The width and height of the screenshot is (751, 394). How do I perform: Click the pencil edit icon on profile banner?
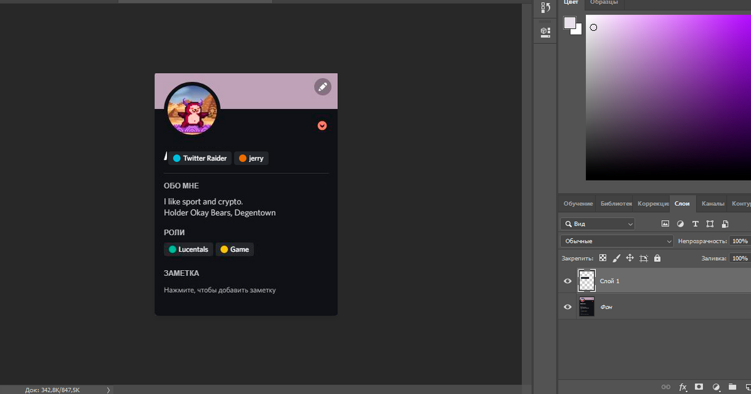pyautogui.click(x=322, y=87)
